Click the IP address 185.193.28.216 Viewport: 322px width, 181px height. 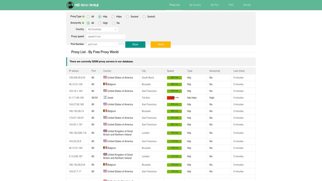pyautogui.click(x=77, y=165)
